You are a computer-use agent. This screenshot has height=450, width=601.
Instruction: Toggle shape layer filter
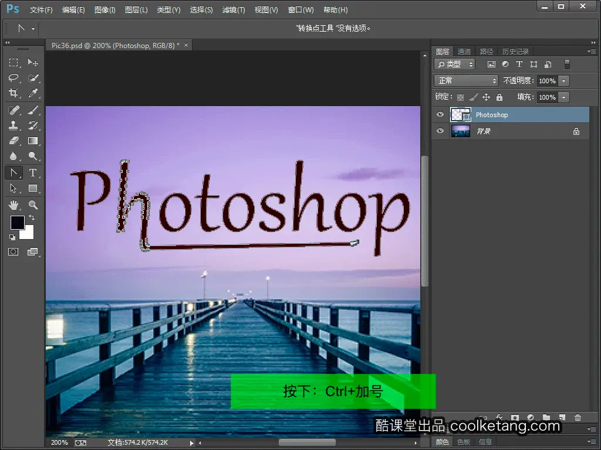[534, 64]
